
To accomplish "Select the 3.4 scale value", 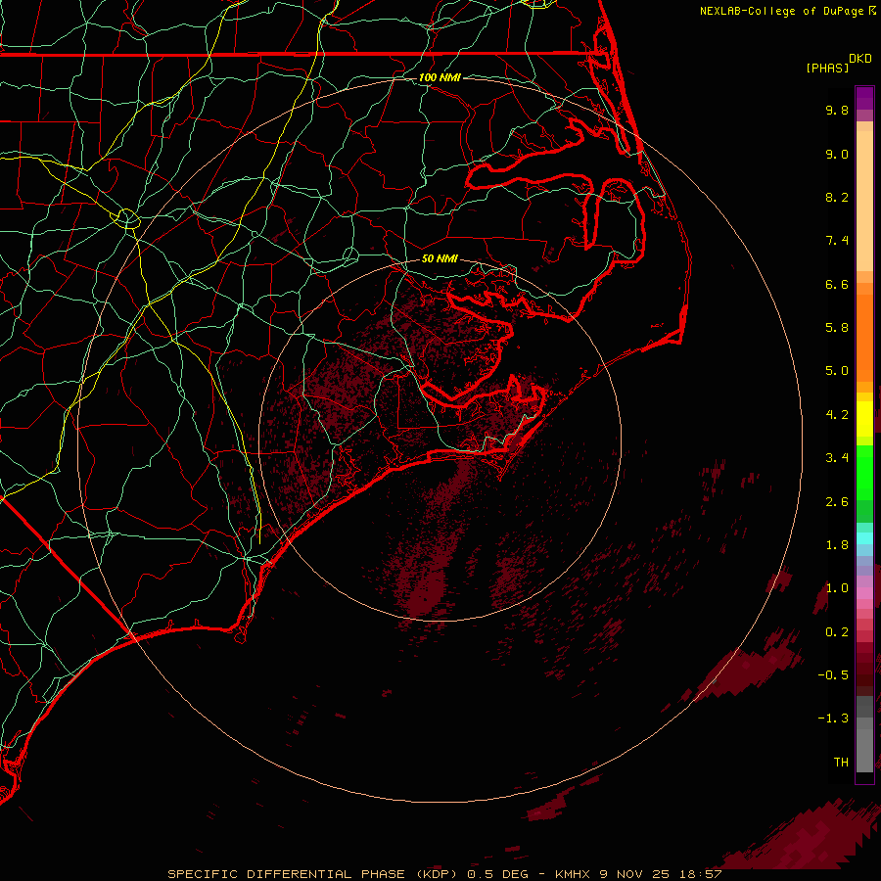I will pos(837,458).
